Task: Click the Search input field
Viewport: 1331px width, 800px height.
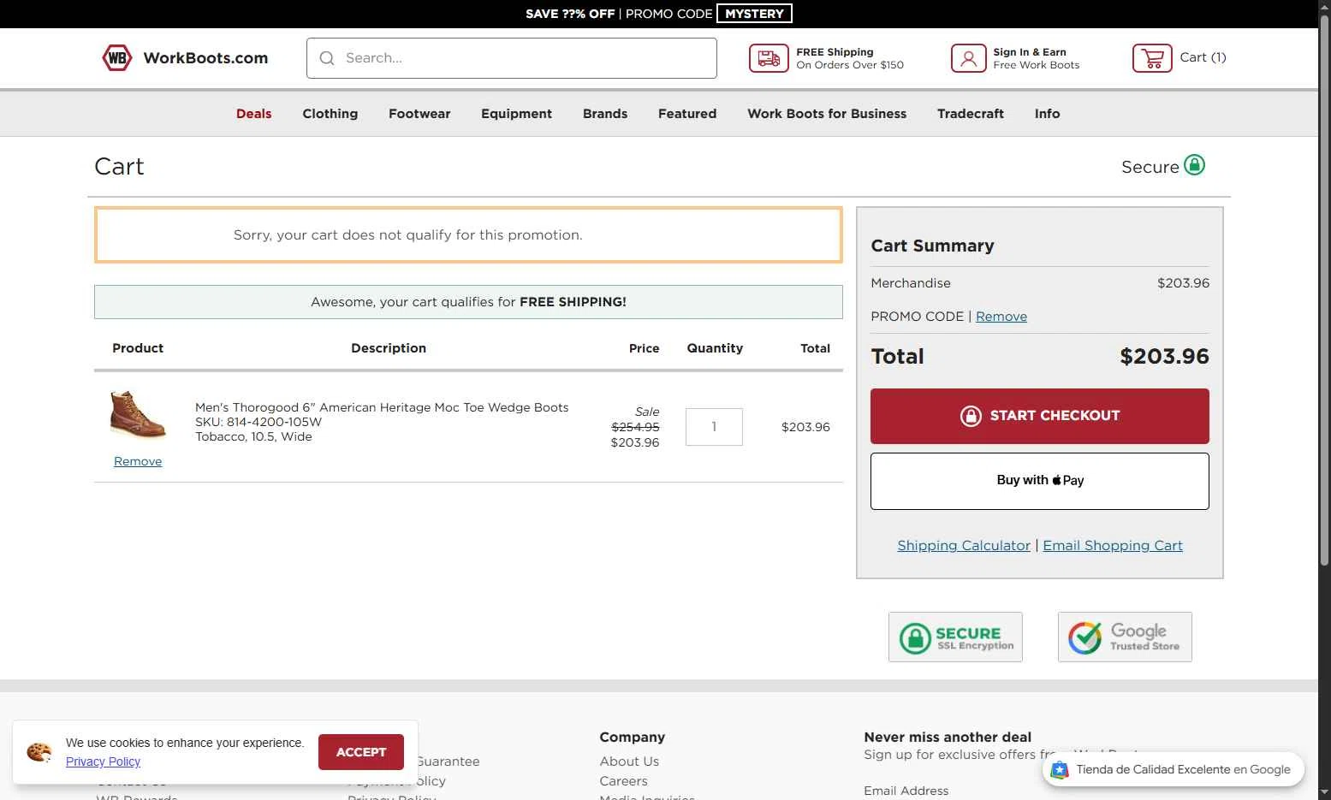Action: [x=512, y=58]
